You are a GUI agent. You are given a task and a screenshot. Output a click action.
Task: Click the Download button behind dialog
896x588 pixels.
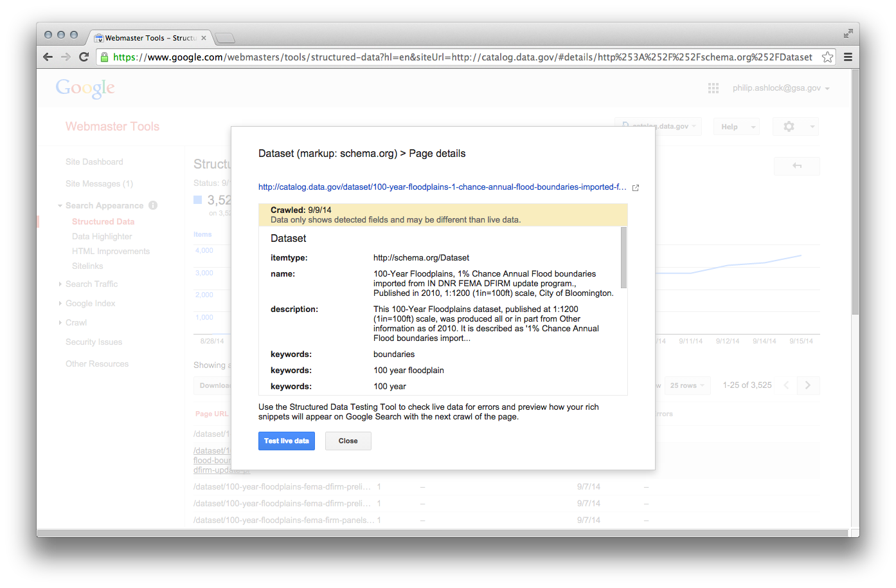(x=213, y=385)
